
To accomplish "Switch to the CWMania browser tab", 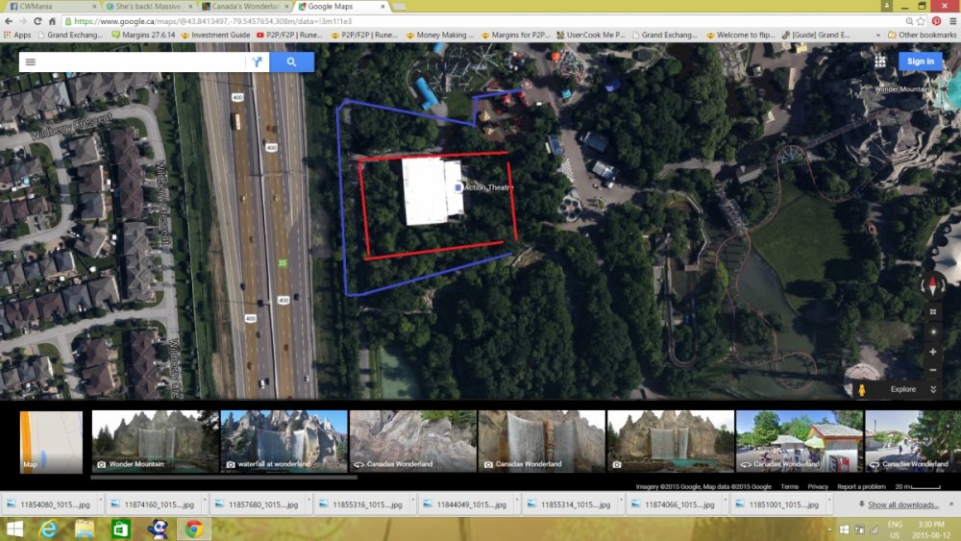I will [48, 7].
